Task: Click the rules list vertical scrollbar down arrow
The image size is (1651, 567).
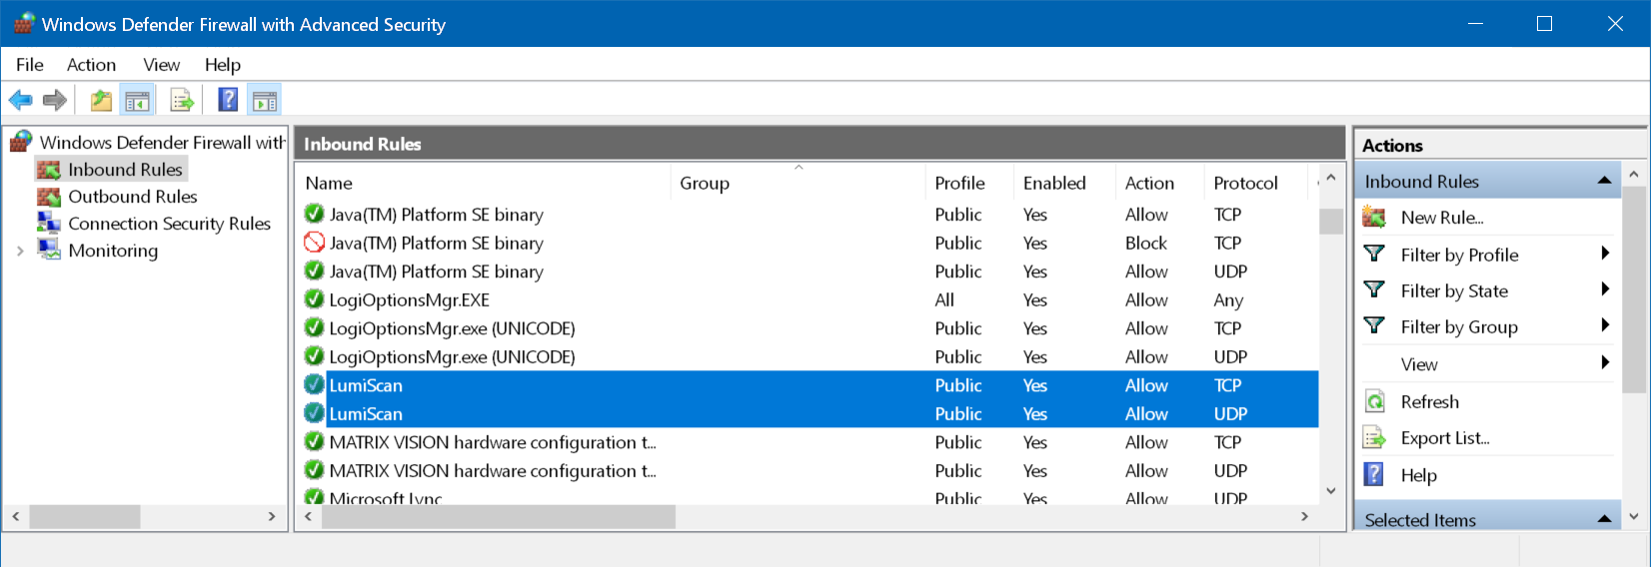Action: point(1330,490)
